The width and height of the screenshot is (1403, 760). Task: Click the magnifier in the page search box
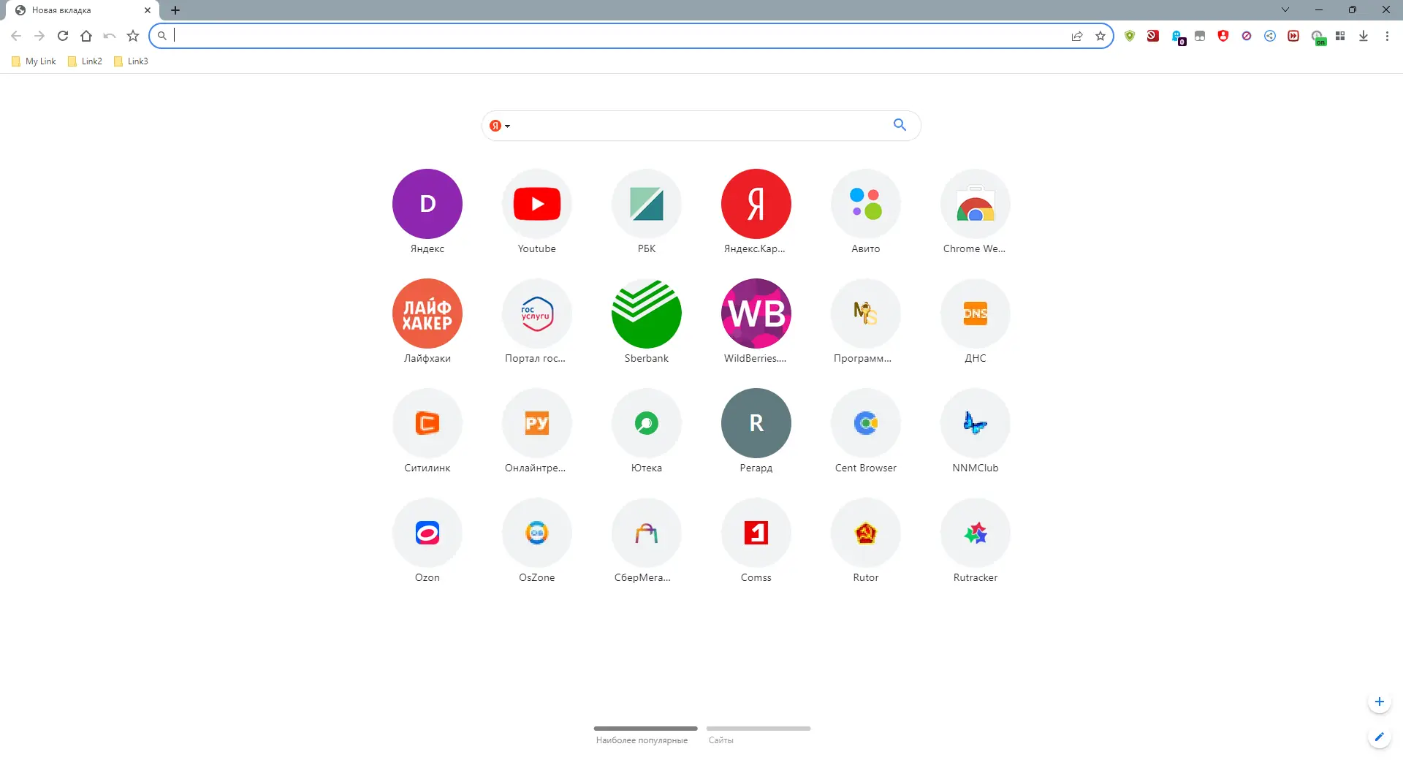pyautogui.click(x=900, y=125)
